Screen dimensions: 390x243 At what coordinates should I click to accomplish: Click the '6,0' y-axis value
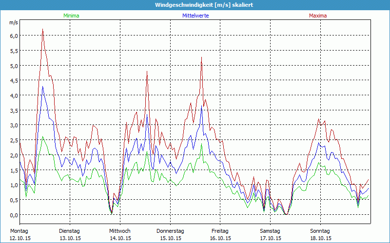[14, 35]
